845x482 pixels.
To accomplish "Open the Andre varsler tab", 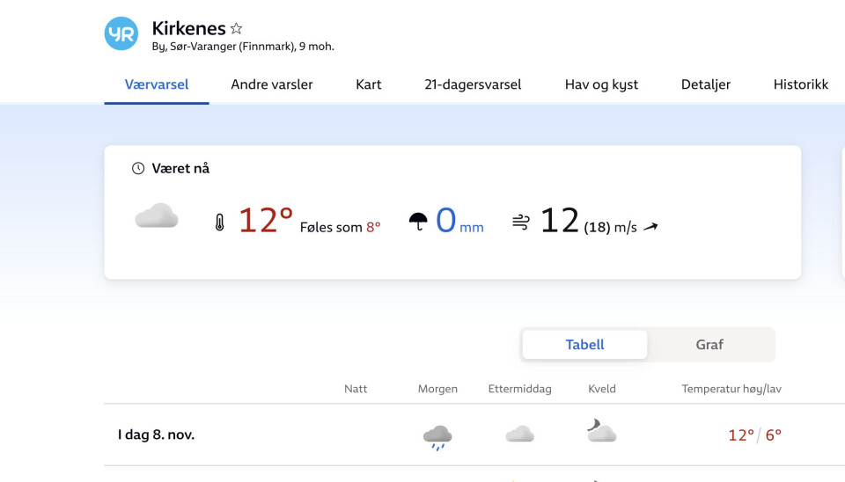I will point(272,84).
